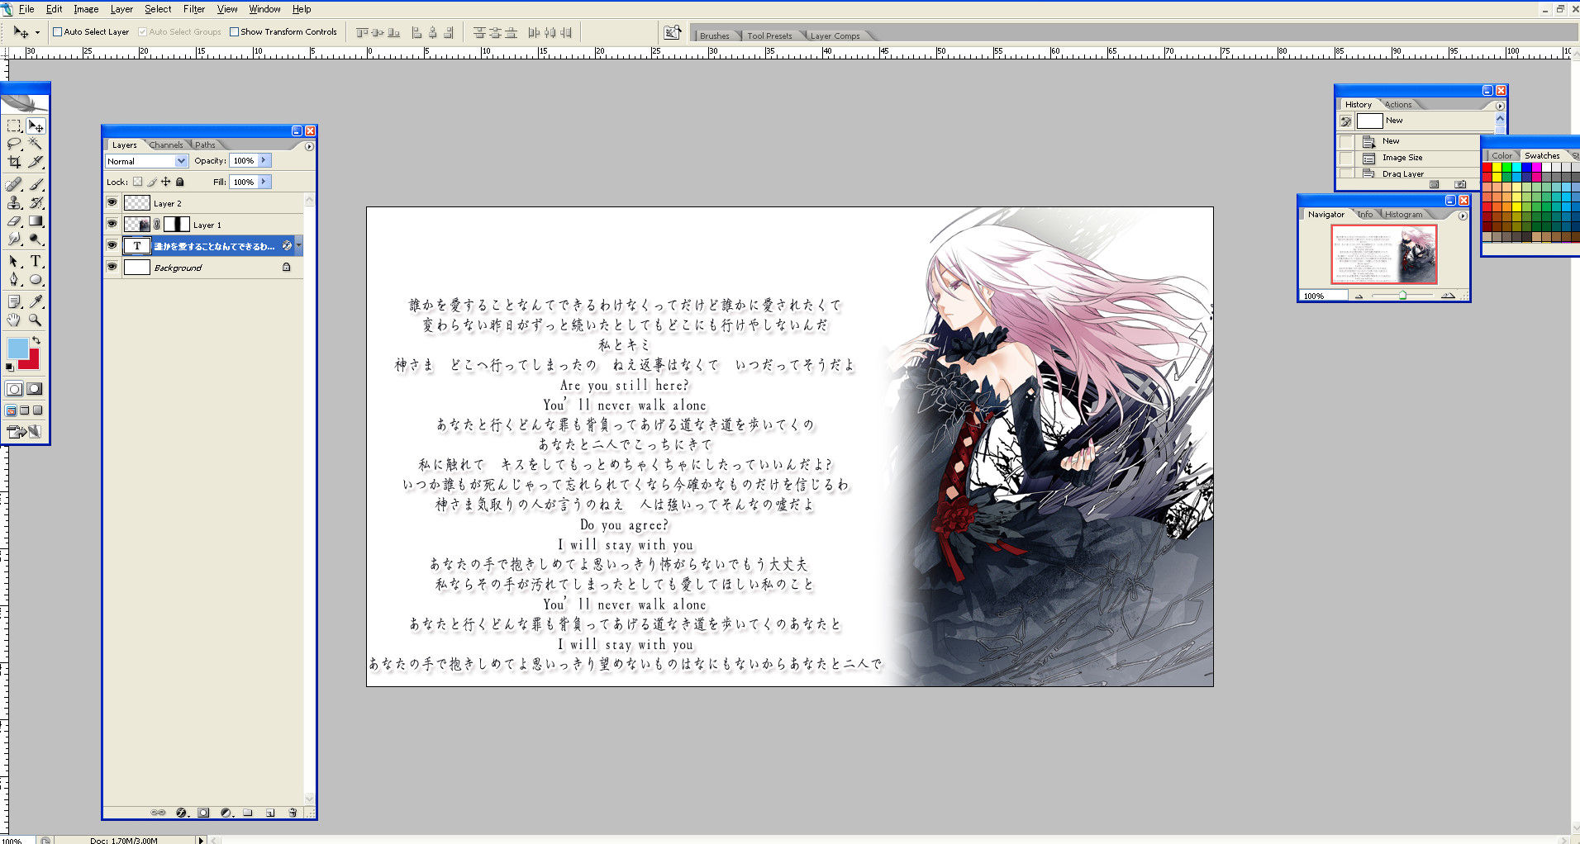Select the Horizontal Type tool
Screen dimensions: 1580x844
click(x=36, y=261)
